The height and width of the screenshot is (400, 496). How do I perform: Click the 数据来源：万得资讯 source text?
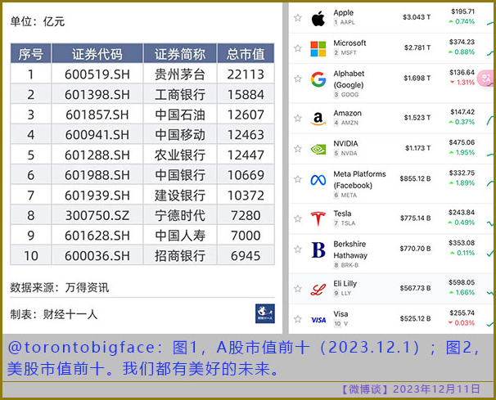[x=60, y=287]
